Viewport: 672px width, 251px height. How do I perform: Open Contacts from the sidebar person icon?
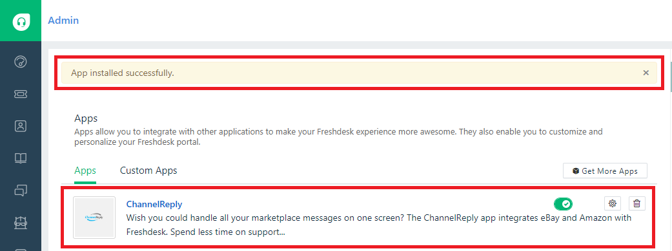click(x=21, y=126)
